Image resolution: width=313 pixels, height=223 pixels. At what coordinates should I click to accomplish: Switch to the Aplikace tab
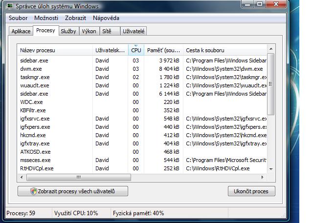[x=21, y=31]
